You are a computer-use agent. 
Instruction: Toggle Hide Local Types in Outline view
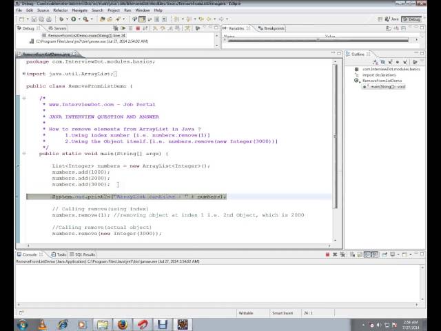point(404,62)
